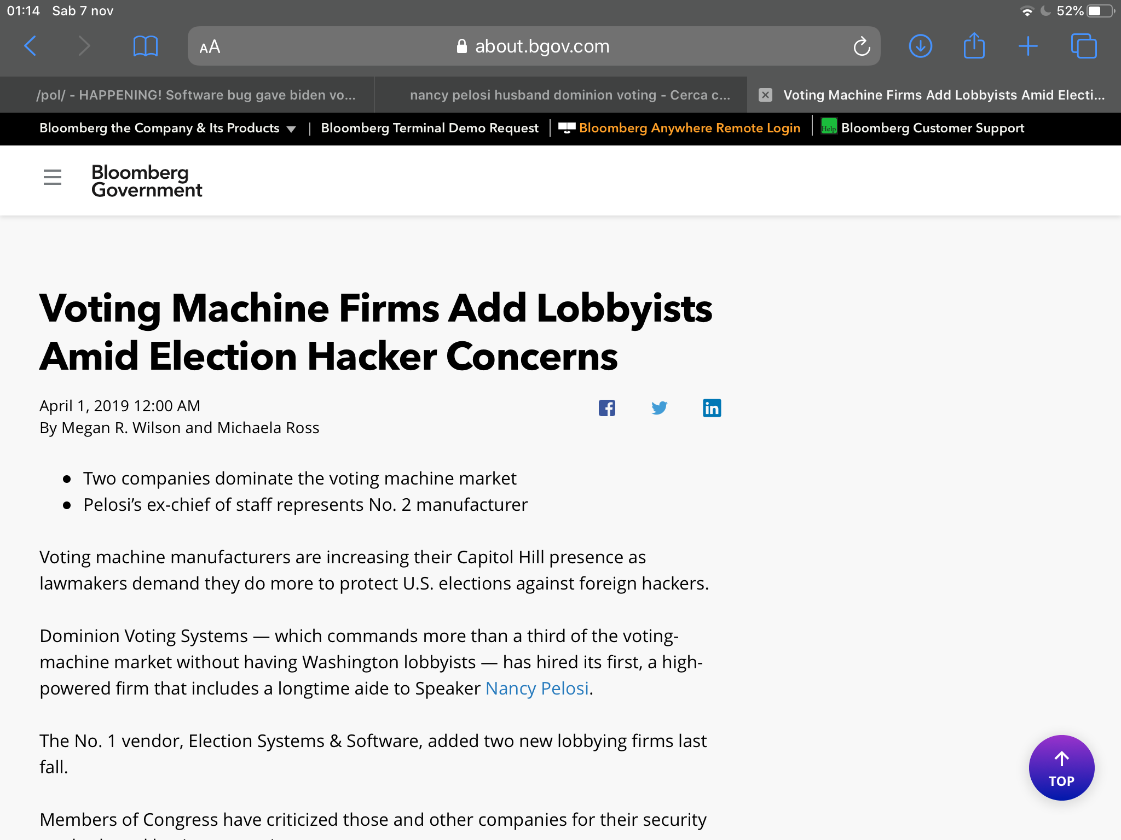This screenshot has height=840, width=1121.
Task: Tap the 'Pelosi's ex-chief of staff' bullet
Action: click(305, 505)
